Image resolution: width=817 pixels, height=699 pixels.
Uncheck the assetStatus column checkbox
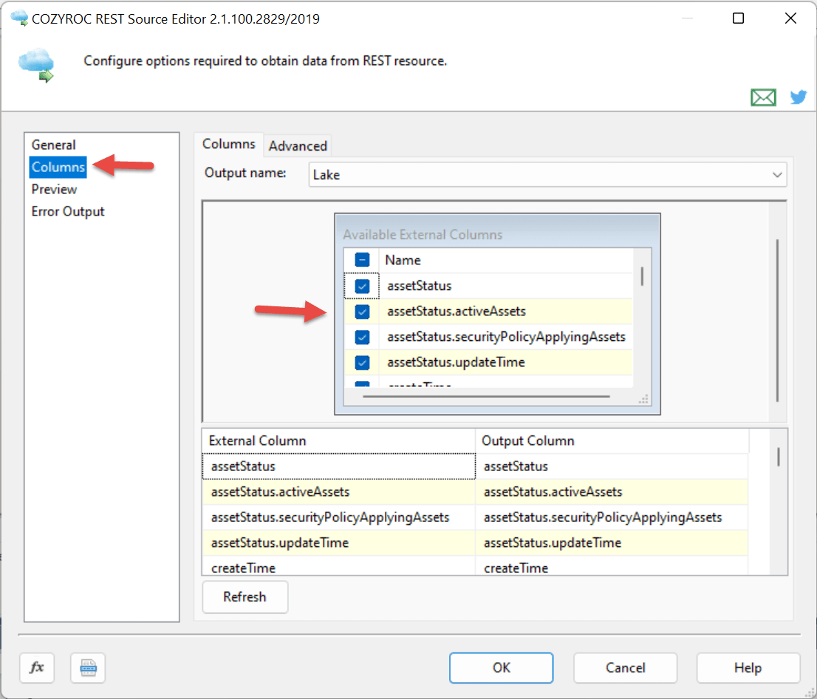tap(362, 286)
